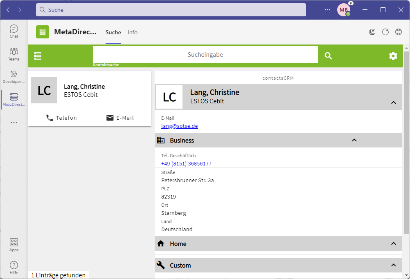Viewport: 410px width, 279px height.
Task: Call the business phone number link
Action: [186, 164]
